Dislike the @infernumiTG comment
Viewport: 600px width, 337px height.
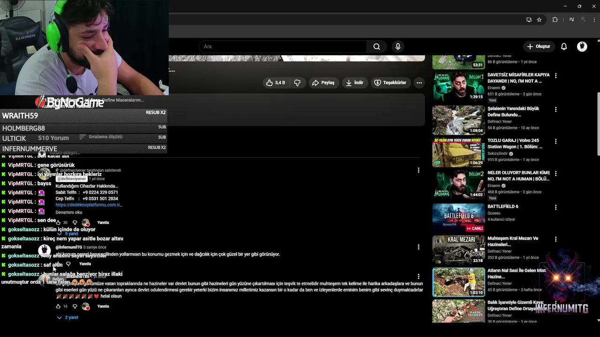pyautogui.click(x=68, y=264)
